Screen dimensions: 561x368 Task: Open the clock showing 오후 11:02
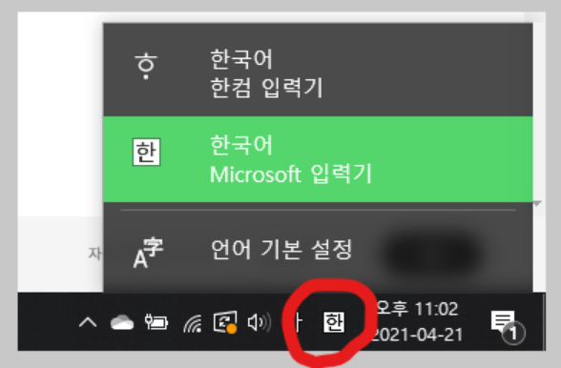pos(417,321)
